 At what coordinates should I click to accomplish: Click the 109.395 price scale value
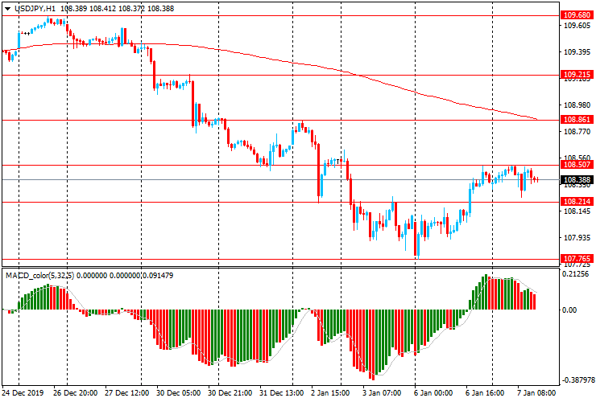click(x=577, y=52)
